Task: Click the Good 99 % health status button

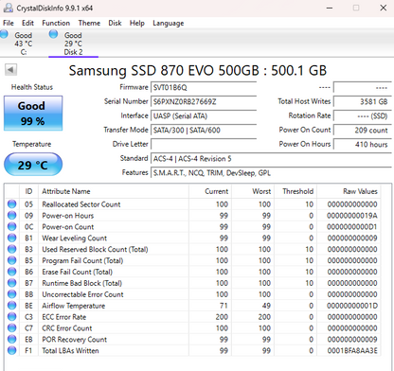Action: pyautogui.click(x=33, y=114)
